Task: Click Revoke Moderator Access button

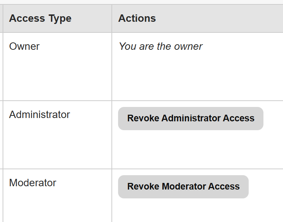Action: coord(183,187)
